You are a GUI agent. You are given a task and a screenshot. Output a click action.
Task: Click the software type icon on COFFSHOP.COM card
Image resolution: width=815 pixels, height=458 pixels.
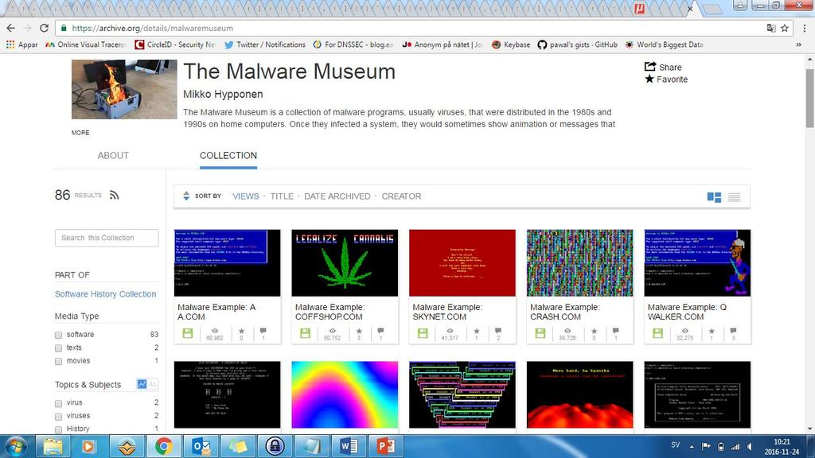[305, 333]
